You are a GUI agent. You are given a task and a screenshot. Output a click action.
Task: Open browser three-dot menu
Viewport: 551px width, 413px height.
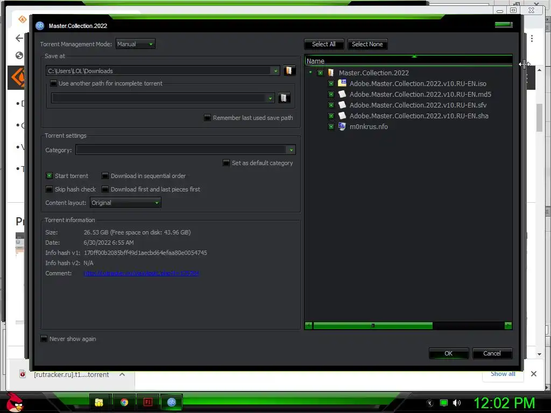tap(532, 38)
